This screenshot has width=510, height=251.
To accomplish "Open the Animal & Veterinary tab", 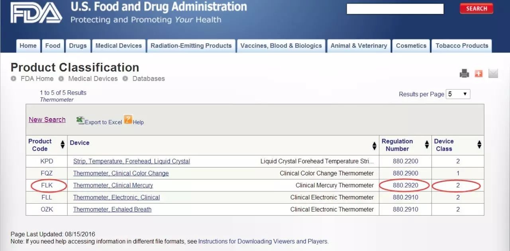I will (359, 46).
